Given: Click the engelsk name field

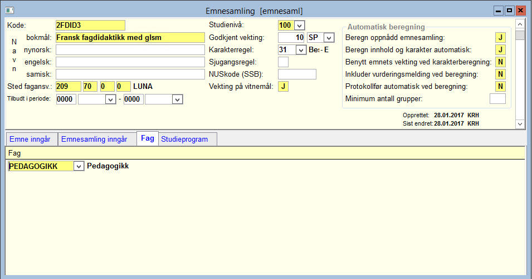Looking at the screenshot, I should pyautogui.click(x=130, y=62).
